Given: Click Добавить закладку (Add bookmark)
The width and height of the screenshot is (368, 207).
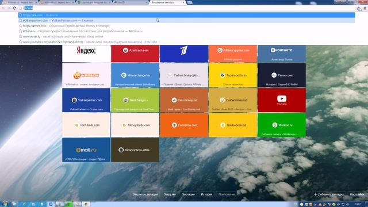Looking at the screenshot, I should point(329,194).
